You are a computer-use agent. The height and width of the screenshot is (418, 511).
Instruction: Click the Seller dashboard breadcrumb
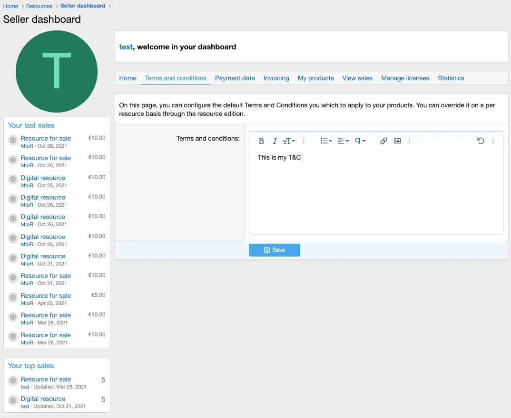tap(83, 6)
